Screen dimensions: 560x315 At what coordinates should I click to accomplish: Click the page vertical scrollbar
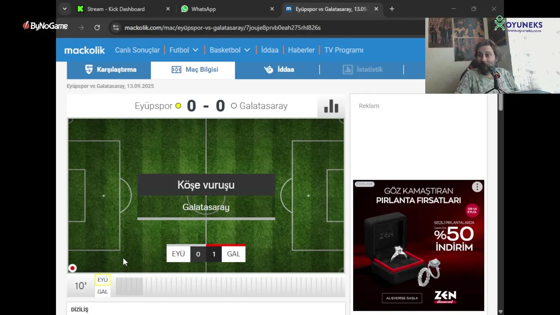coord(500,102)
